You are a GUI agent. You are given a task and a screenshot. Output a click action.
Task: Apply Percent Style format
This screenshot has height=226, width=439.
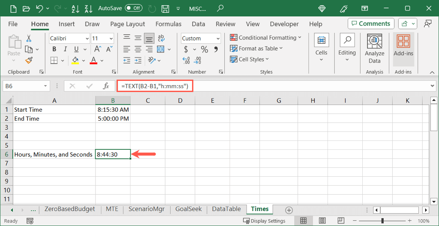click(x=204, y=50)
